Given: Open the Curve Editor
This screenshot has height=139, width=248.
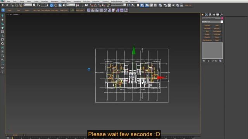Looking at the screenshot, I should point(151,5).
